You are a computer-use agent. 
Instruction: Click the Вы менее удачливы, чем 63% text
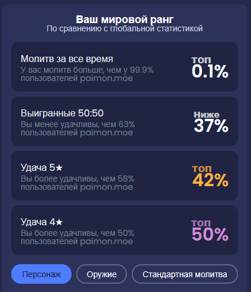point(78,125)
